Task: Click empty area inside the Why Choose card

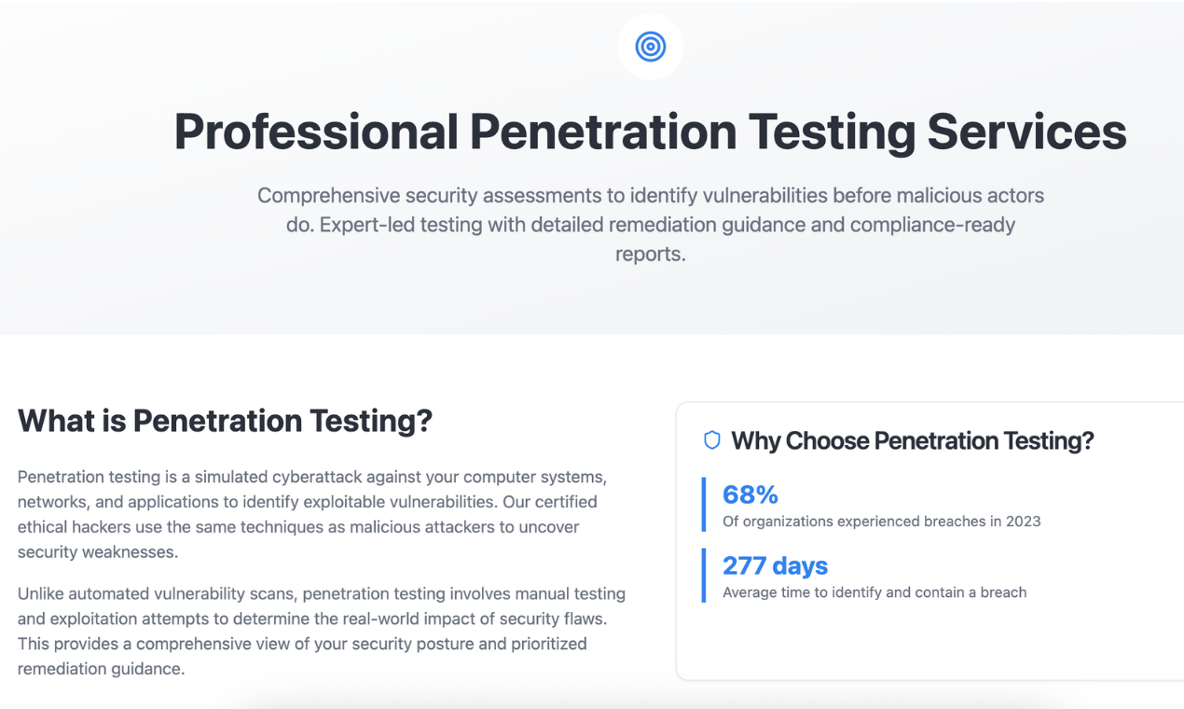Action: pyautogui.click(x=923, y=644)
